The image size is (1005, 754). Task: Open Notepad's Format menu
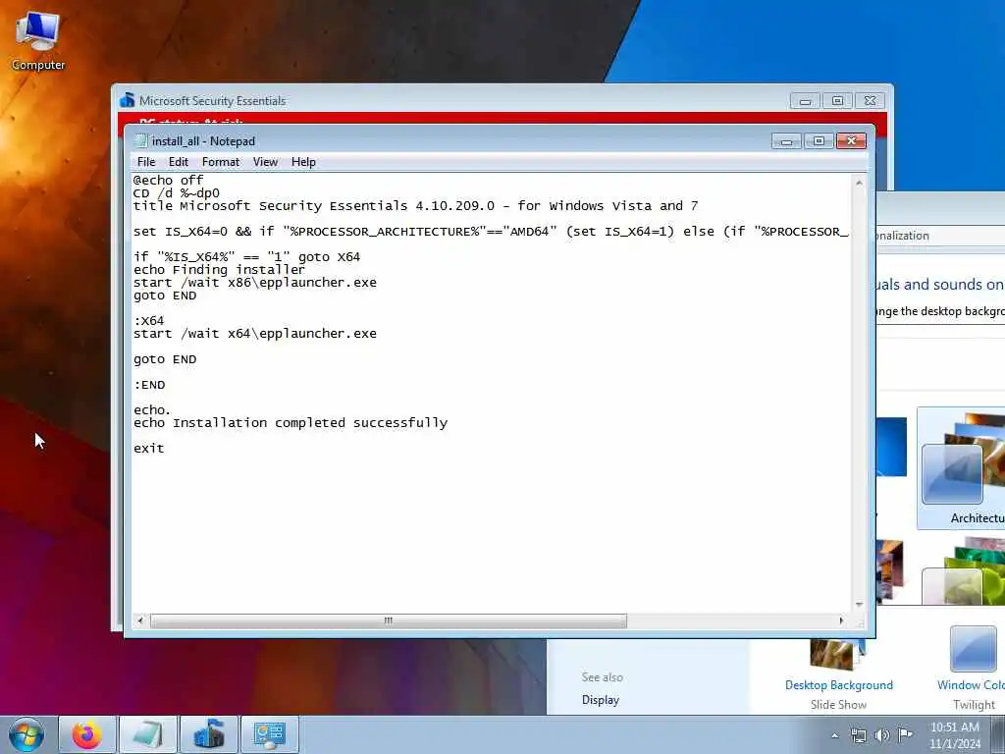tap(221, 162)
